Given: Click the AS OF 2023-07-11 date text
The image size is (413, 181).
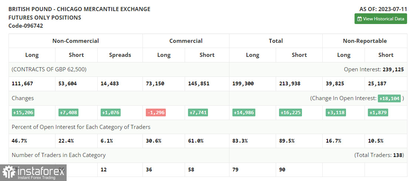Looking at the screenshot, I should (383, 9).
